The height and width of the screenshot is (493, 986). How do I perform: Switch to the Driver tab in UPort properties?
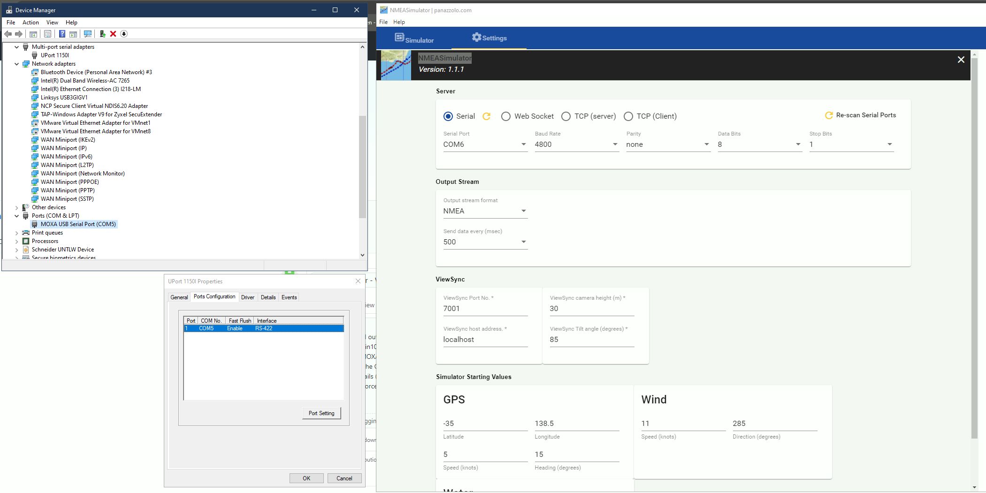(x=248, y=297)
